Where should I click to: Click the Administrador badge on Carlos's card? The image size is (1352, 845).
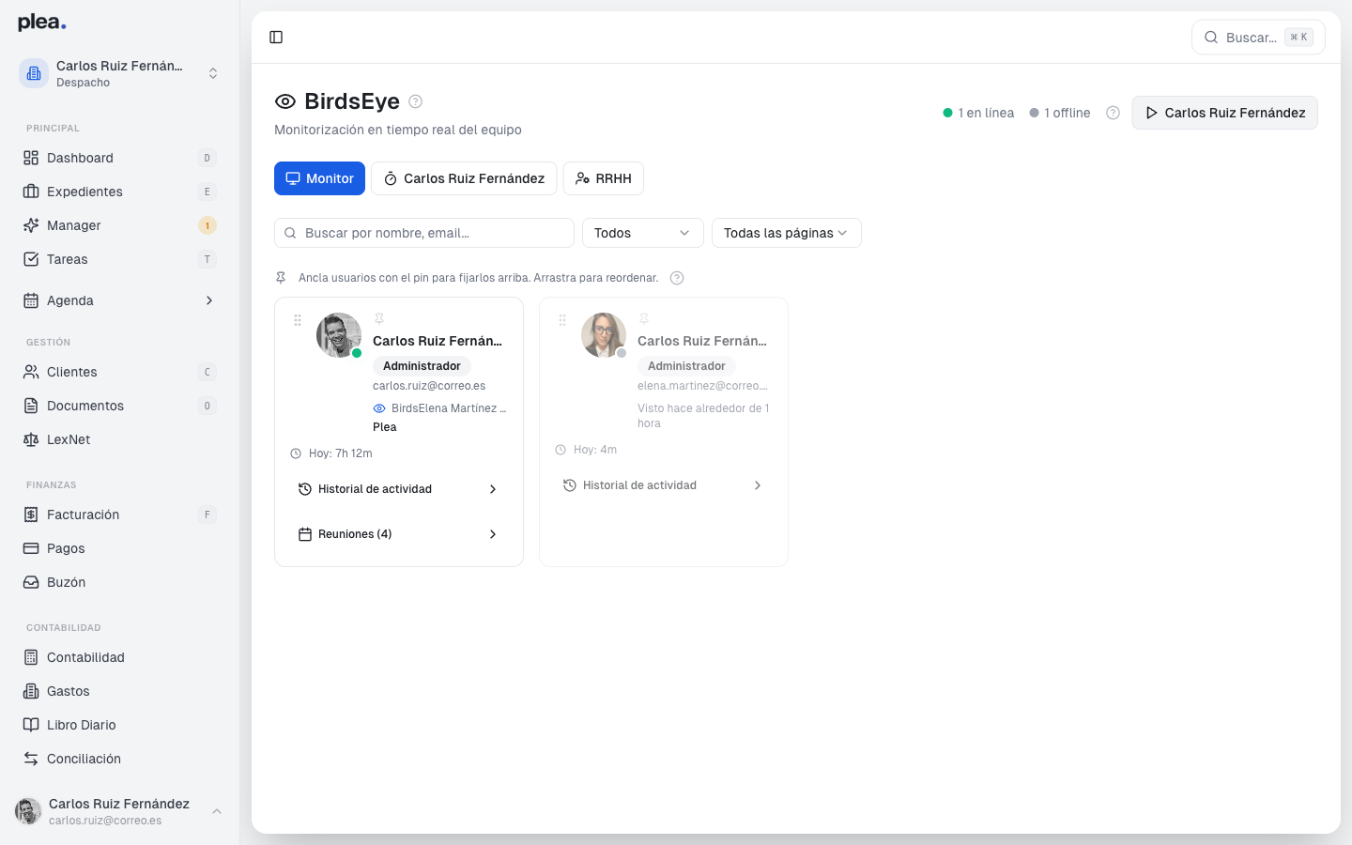point(422,366)
